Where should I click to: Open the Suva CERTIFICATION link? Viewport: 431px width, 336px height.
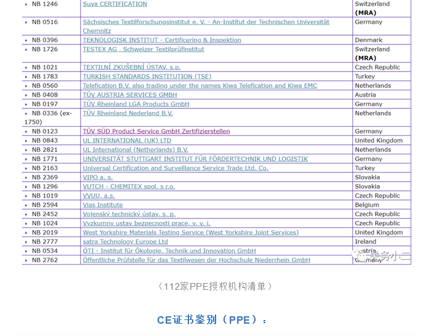(115, 4)
